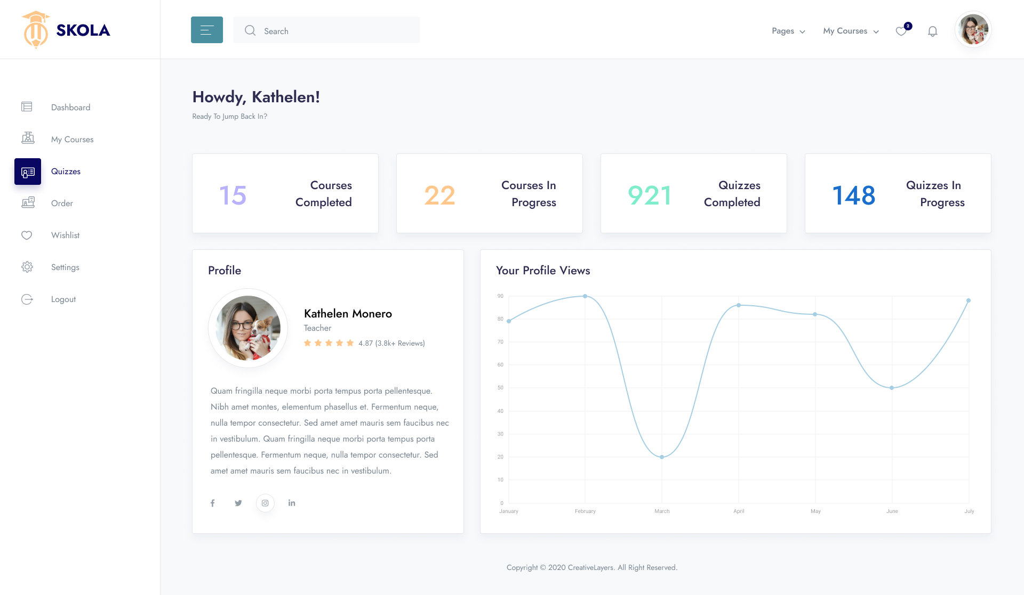The height and width of the screenshot is (595, 1024).
Task: Open Order in the sidebar menu
Action: click(x=62, y=203)
